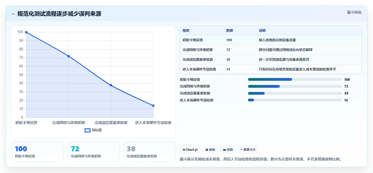Select the 数据卡片 chip
This screenshot has width=373, height=173.
(x=248, y=150)
